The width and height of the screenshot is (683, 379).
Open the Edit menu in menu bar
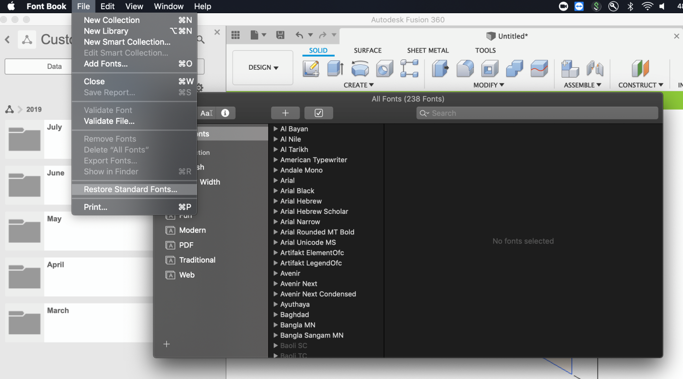coord(107,6)
